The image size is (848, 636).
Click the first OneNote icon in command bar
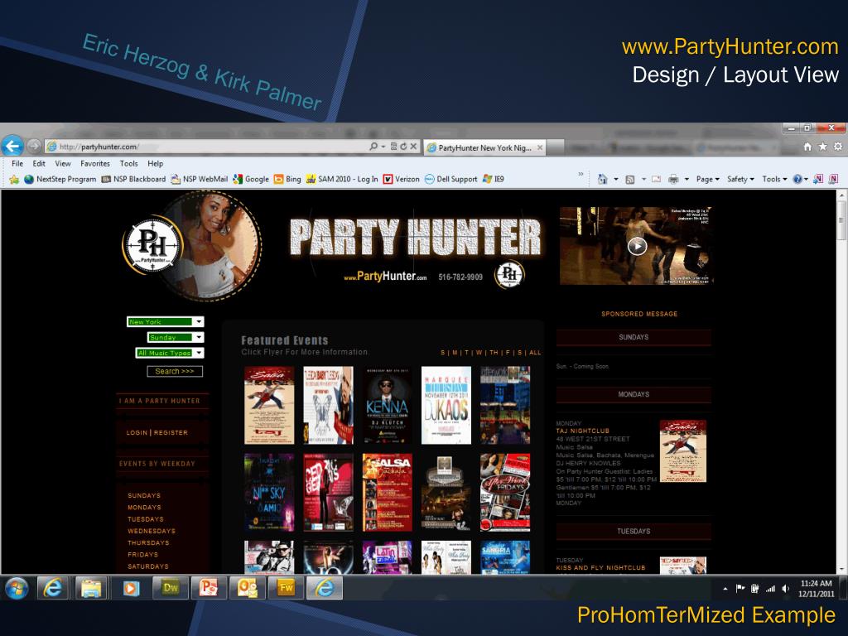click(818, 179)
